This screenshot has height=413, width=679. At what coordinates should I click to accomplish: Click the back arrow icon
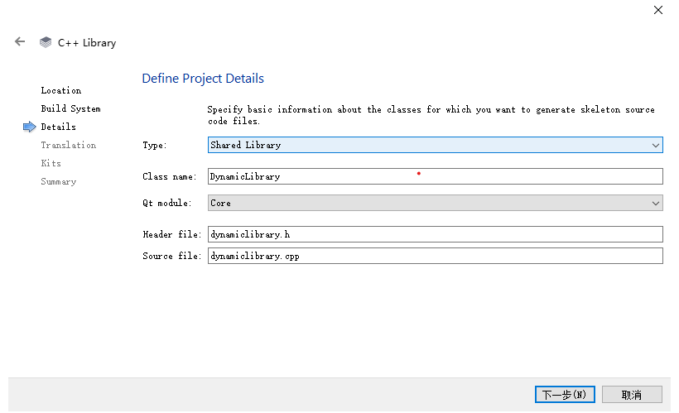pyautogui.click(x=20, y=41)
